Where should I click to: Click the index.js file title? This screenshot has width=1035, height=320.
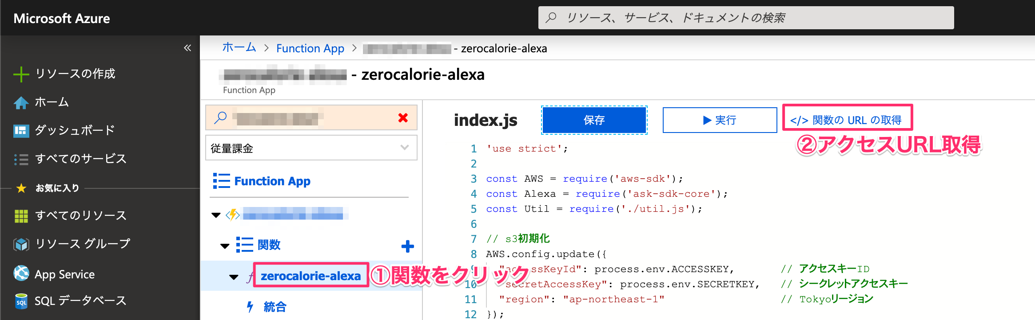486,120
